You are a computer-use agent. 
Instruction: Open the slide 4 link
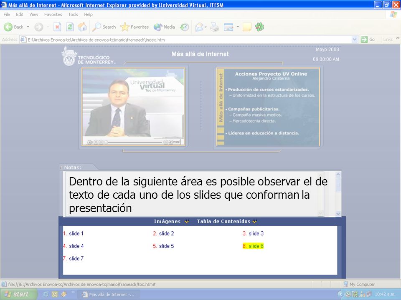(76, 246)
